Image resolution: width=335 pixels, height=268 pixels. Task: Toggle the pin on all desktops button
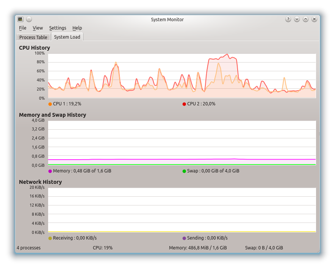point(29,19)
